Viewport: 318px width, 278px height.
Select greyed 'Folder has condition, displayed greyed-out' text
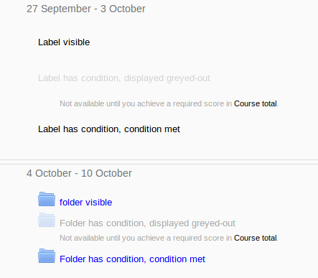tap(147, 223)
